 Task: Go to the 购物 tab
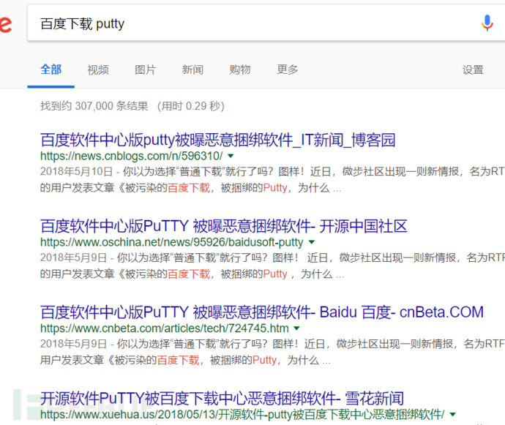click(x=240, y=69)
